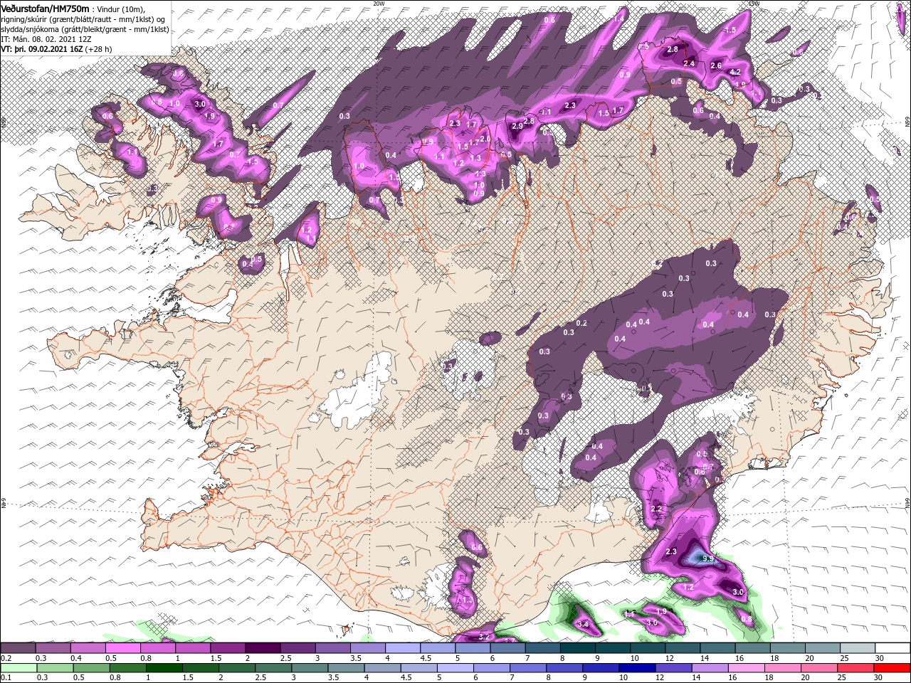Select snowfall legend swatch between 3 and 3.5
Image resolution: width=911 pixels, height=683 pixels.
(332, 648)
